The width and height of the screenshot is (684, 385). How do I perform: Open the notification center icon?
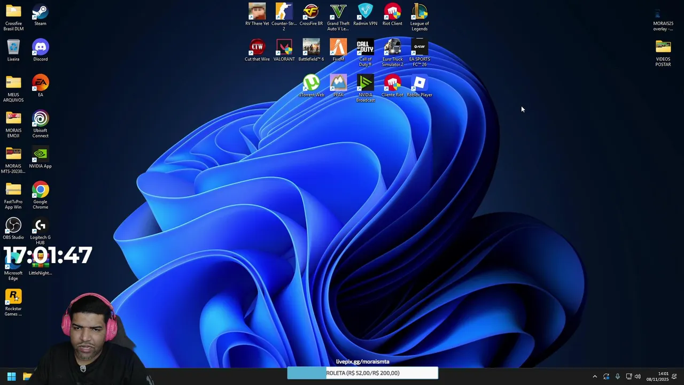pyautogui.click(x=674, y=376)
